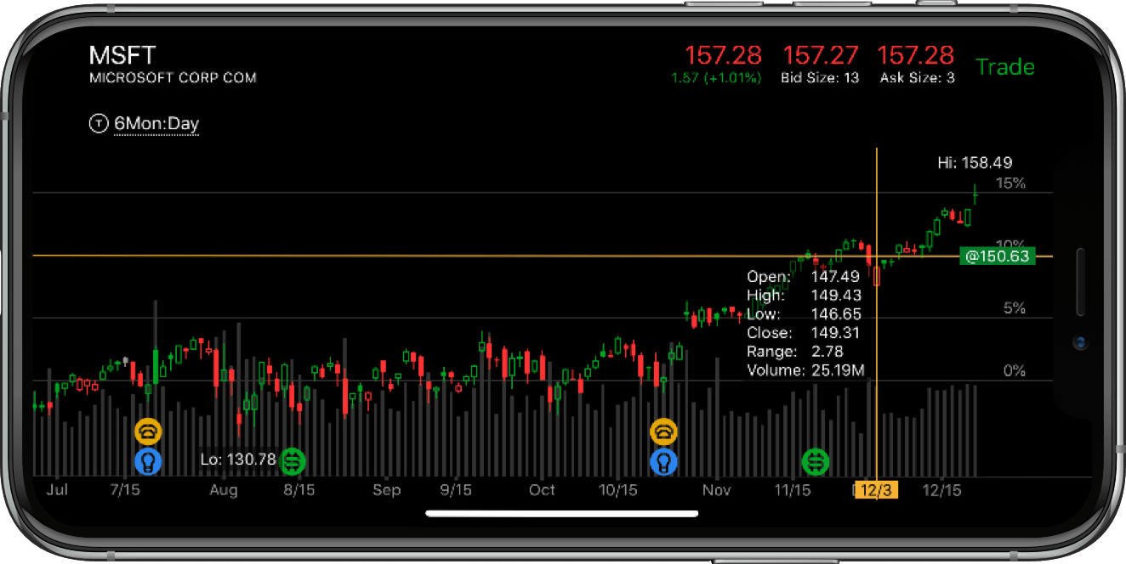The image size is (1126, 564).
Task: Tap the blue lightbulb icon near 7/15
Action: click(148, 461)
